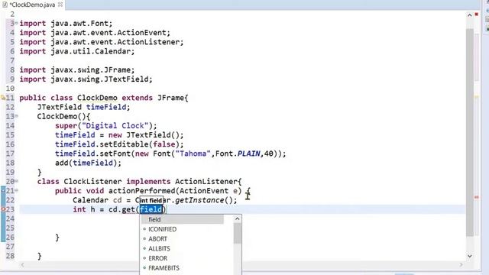Click the autocomplete popup scroll-up arrow
This screenshot has height=275, width=489.
(x=238, y=219)
